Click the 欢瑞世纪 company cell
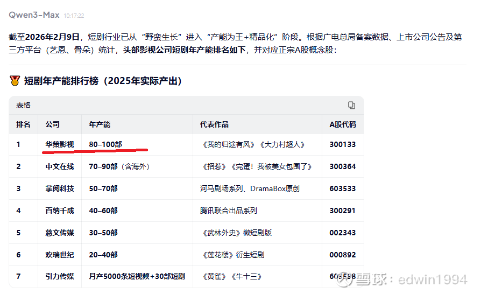481x294 pixels. coord(60,255)
